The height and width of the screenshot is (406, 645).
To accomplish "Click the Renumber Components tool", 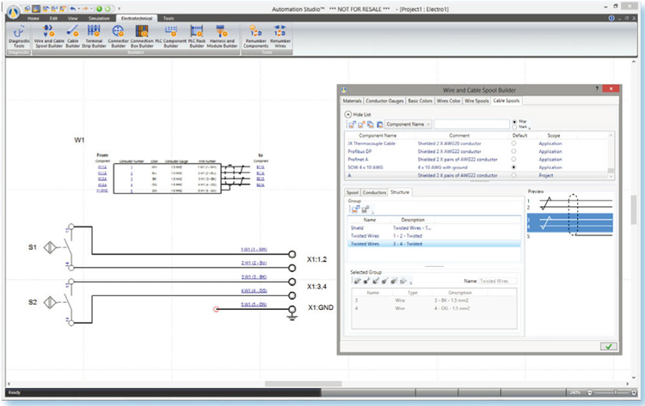I will tap(255, 36).
